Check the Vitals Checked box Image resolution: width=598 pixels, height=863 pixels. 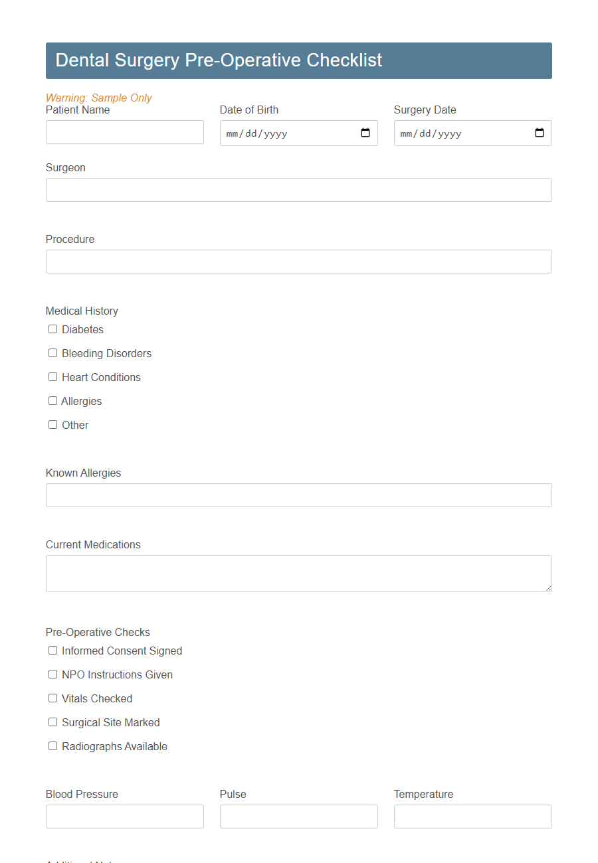(x=52, y=698)
